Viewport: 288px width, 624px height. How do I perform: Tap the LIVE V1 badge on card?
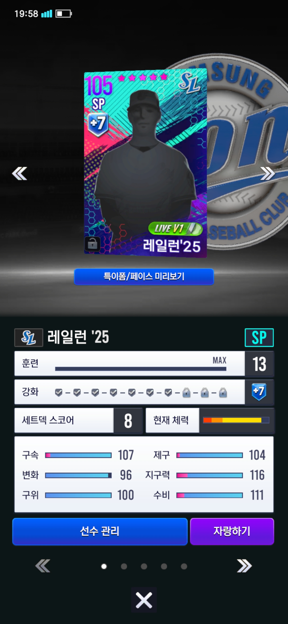pos(175,229)
